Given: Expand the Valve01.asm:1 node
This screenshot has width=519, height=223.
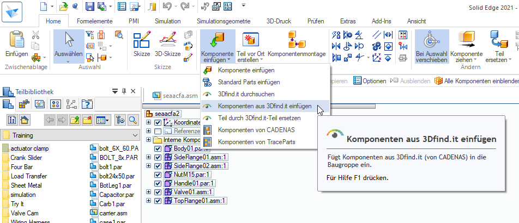Looking at the screenshot, I should [148, 192].
